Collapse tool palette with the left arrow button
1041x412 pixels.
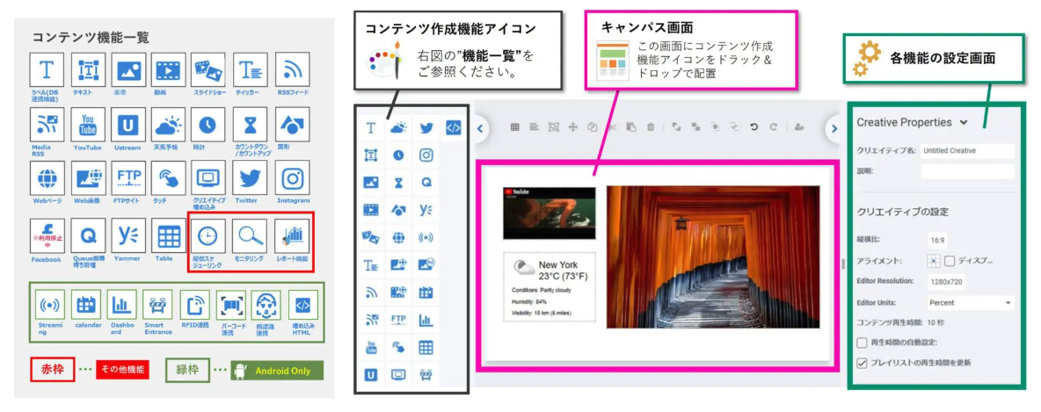(x=480, y=128)
